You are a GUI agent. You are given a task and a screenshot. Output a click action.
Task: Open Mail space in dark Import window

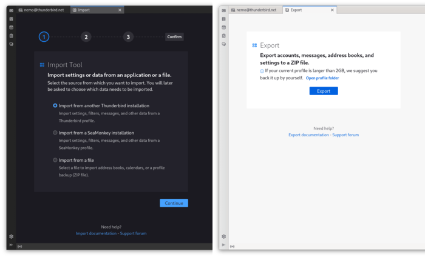coord(11,10)
